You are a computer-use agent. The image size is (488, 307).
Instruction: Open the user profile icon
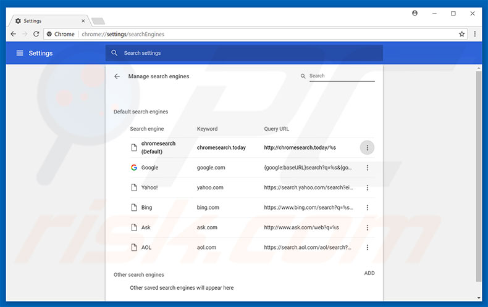[x=414, y=14]
